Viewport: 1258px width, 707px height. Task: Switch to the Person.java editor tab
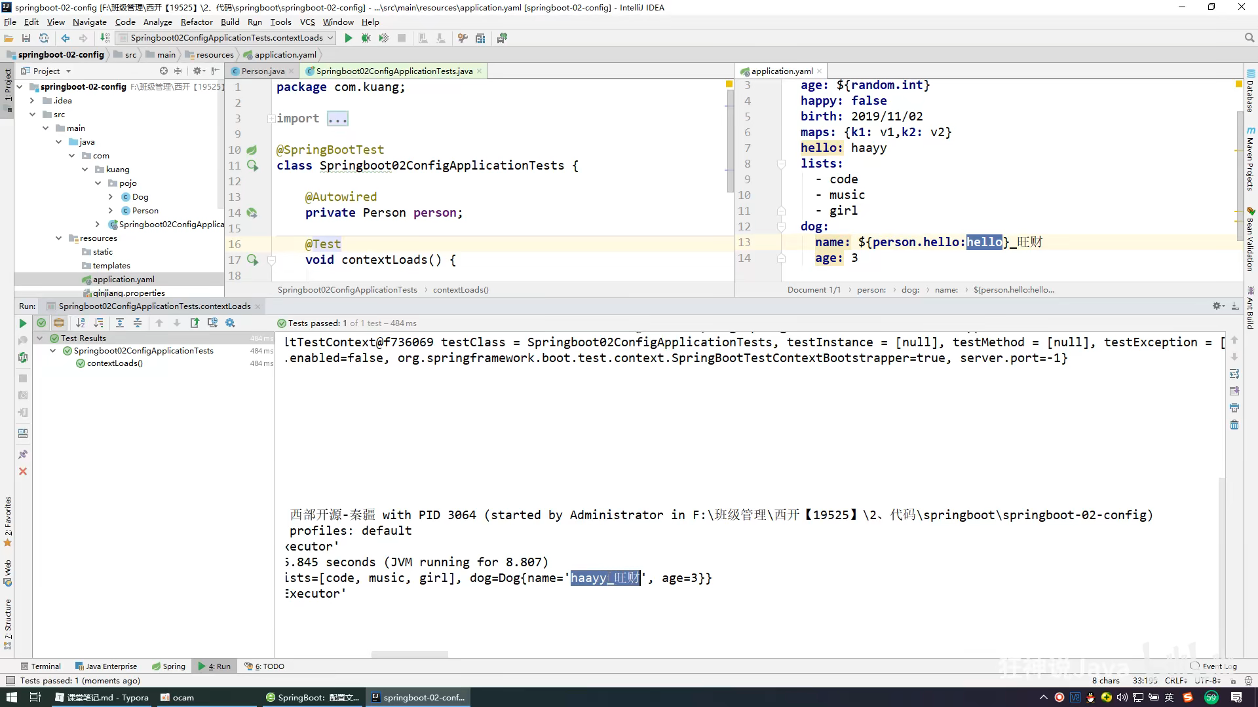tap(262, 71)
